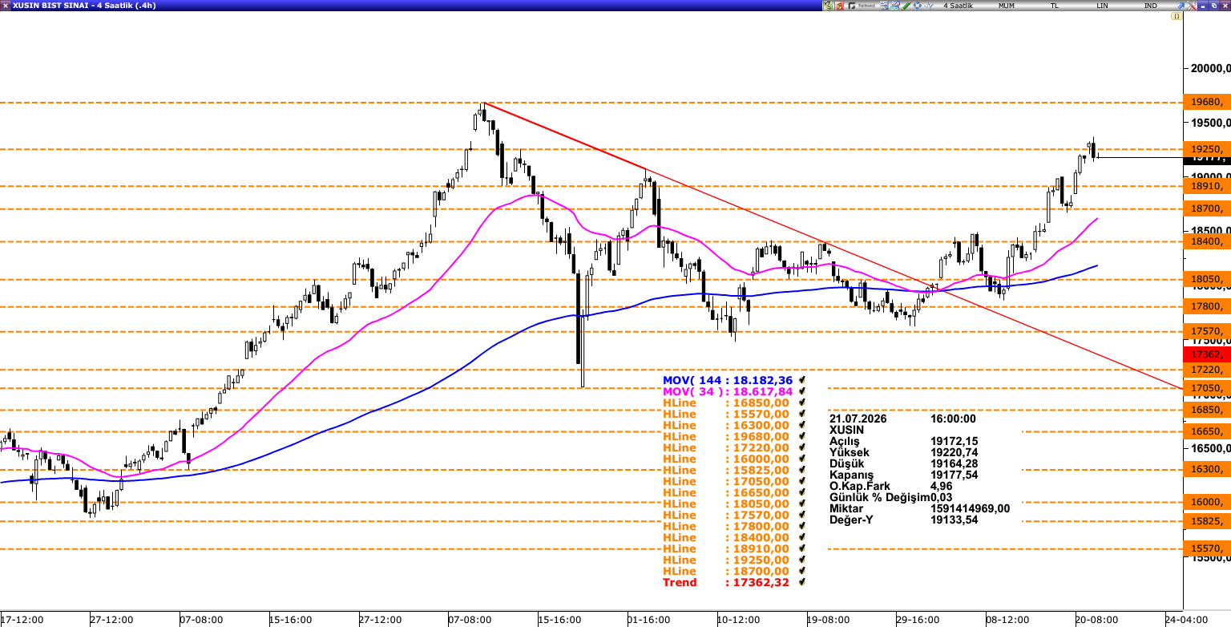Screen dimensions: 1231x627
Task: Click the 19680 level tag on price axis
Action: tap(1206, 102)
